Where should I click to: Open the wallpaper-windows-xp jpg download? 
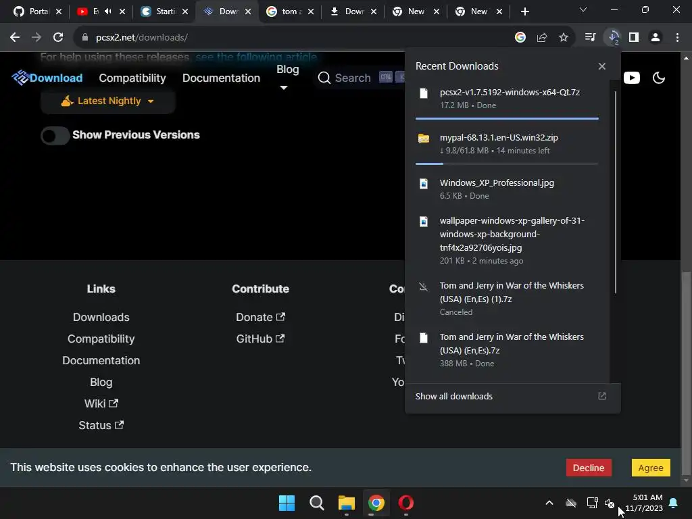(x=507, y=241)
